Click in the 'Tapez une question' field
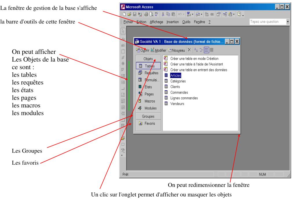Image resolution: width=296 pixels, height=222 pixels. click(x=268, y=22)
